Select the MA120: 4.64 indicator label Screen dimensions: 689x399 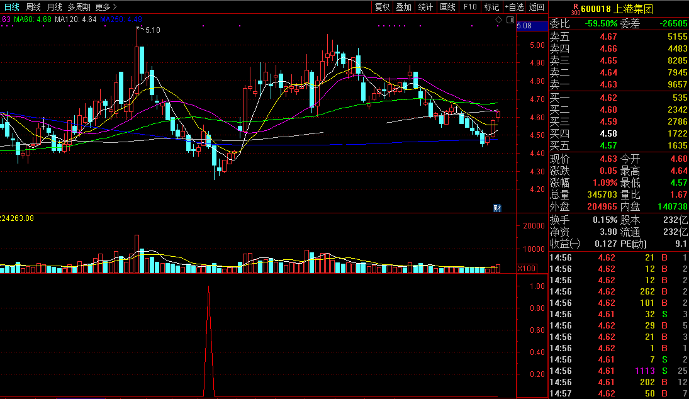(76, 20)
